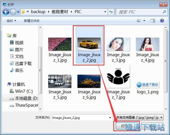Select the yellow car Image_jisuxz_2.jpg thumbnail
Viewport: 170px width, 135px height.
(x=89, y=44)
